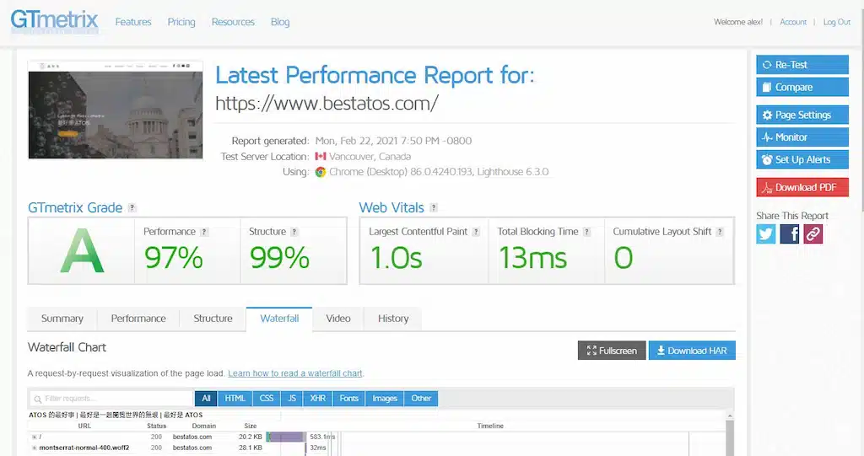Copy report link via chain icon
This screenshot has height=456, width=864.
[x=813, y=234]
